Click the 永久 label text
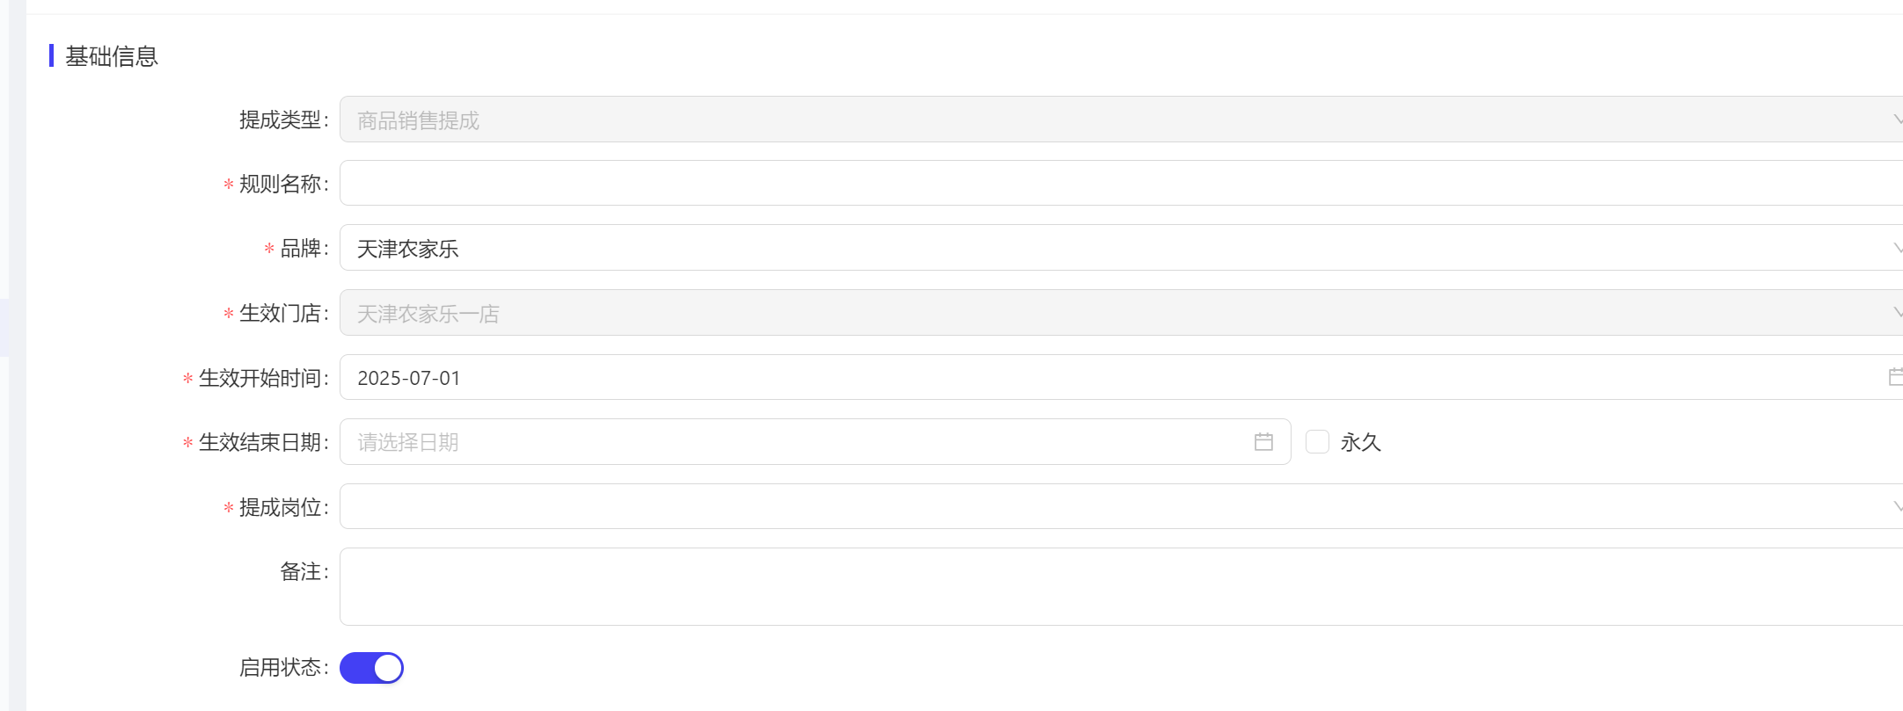 (x=1360, y=442)
